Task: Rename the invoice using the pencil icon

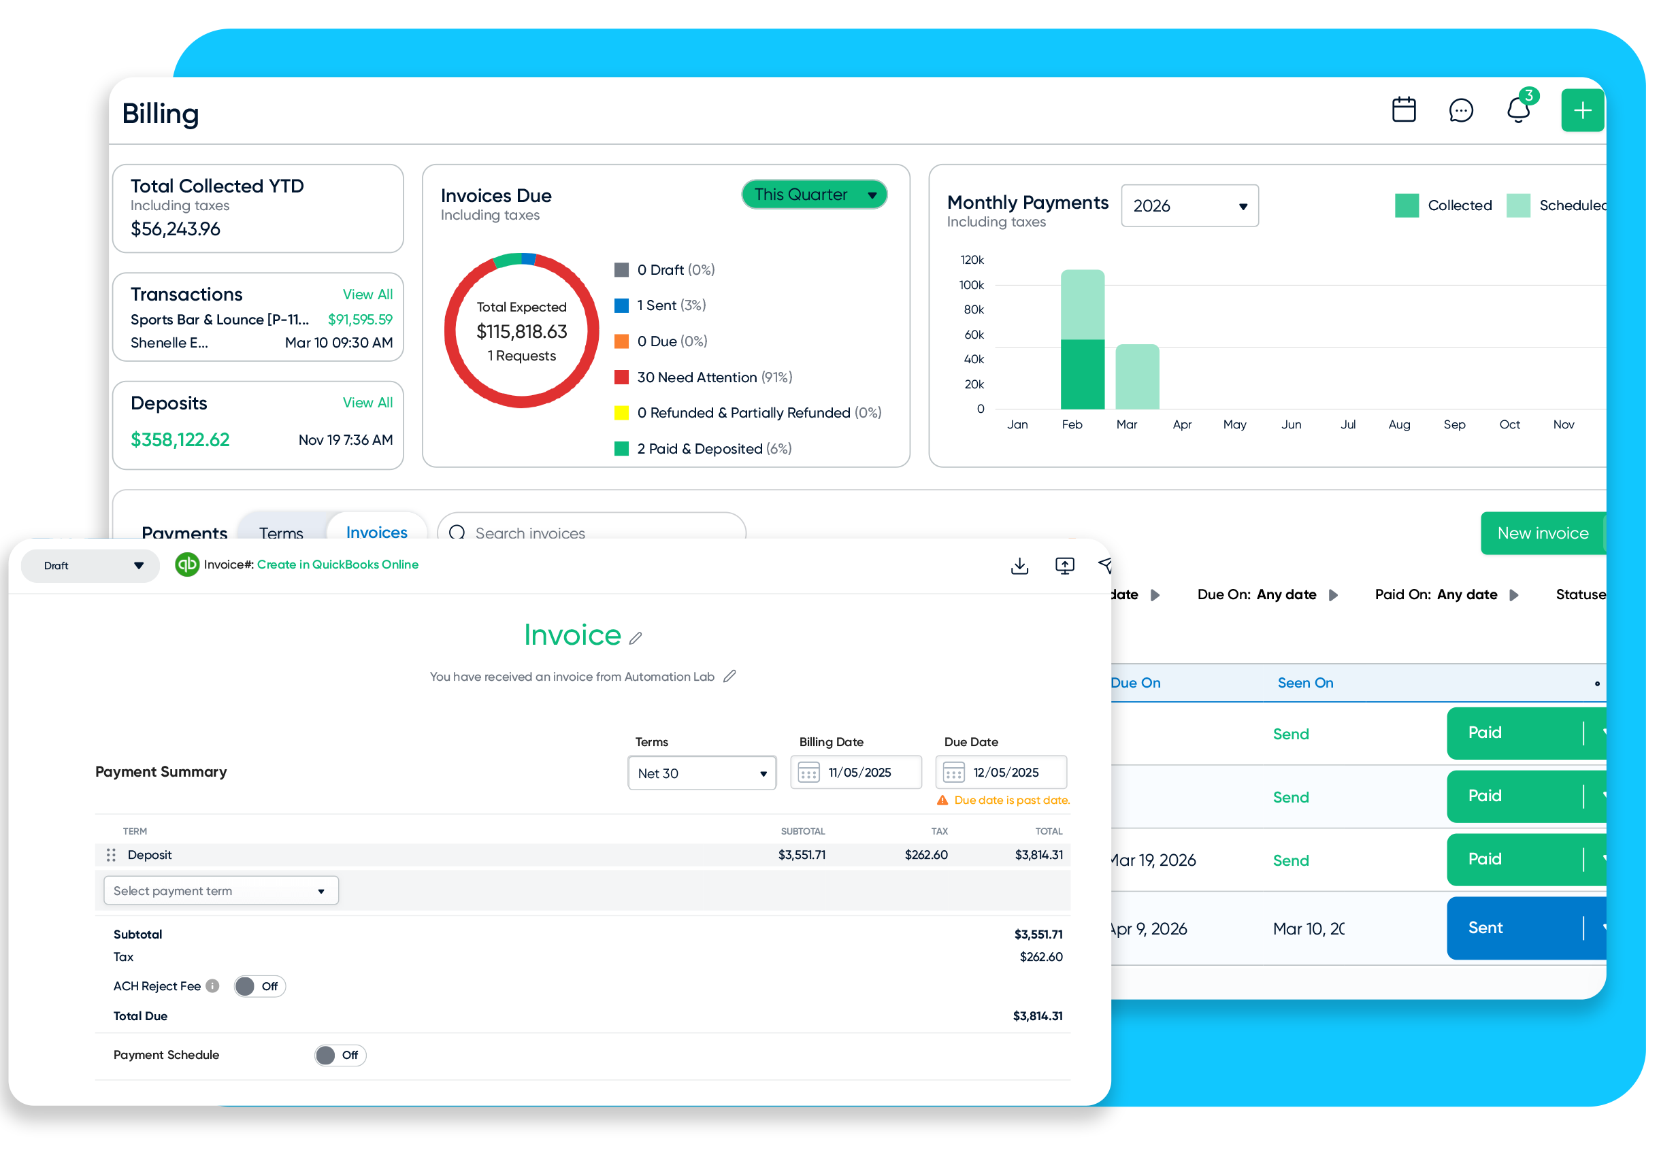Action: (636, 637)
